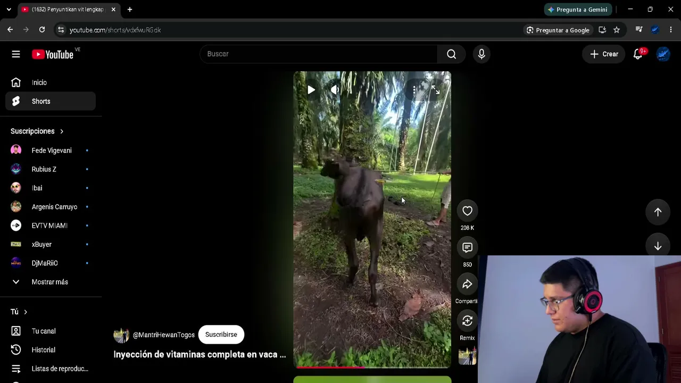The image size is (681, 383).
Task: Bookmark this page with the star
Action: pos(617,30)
